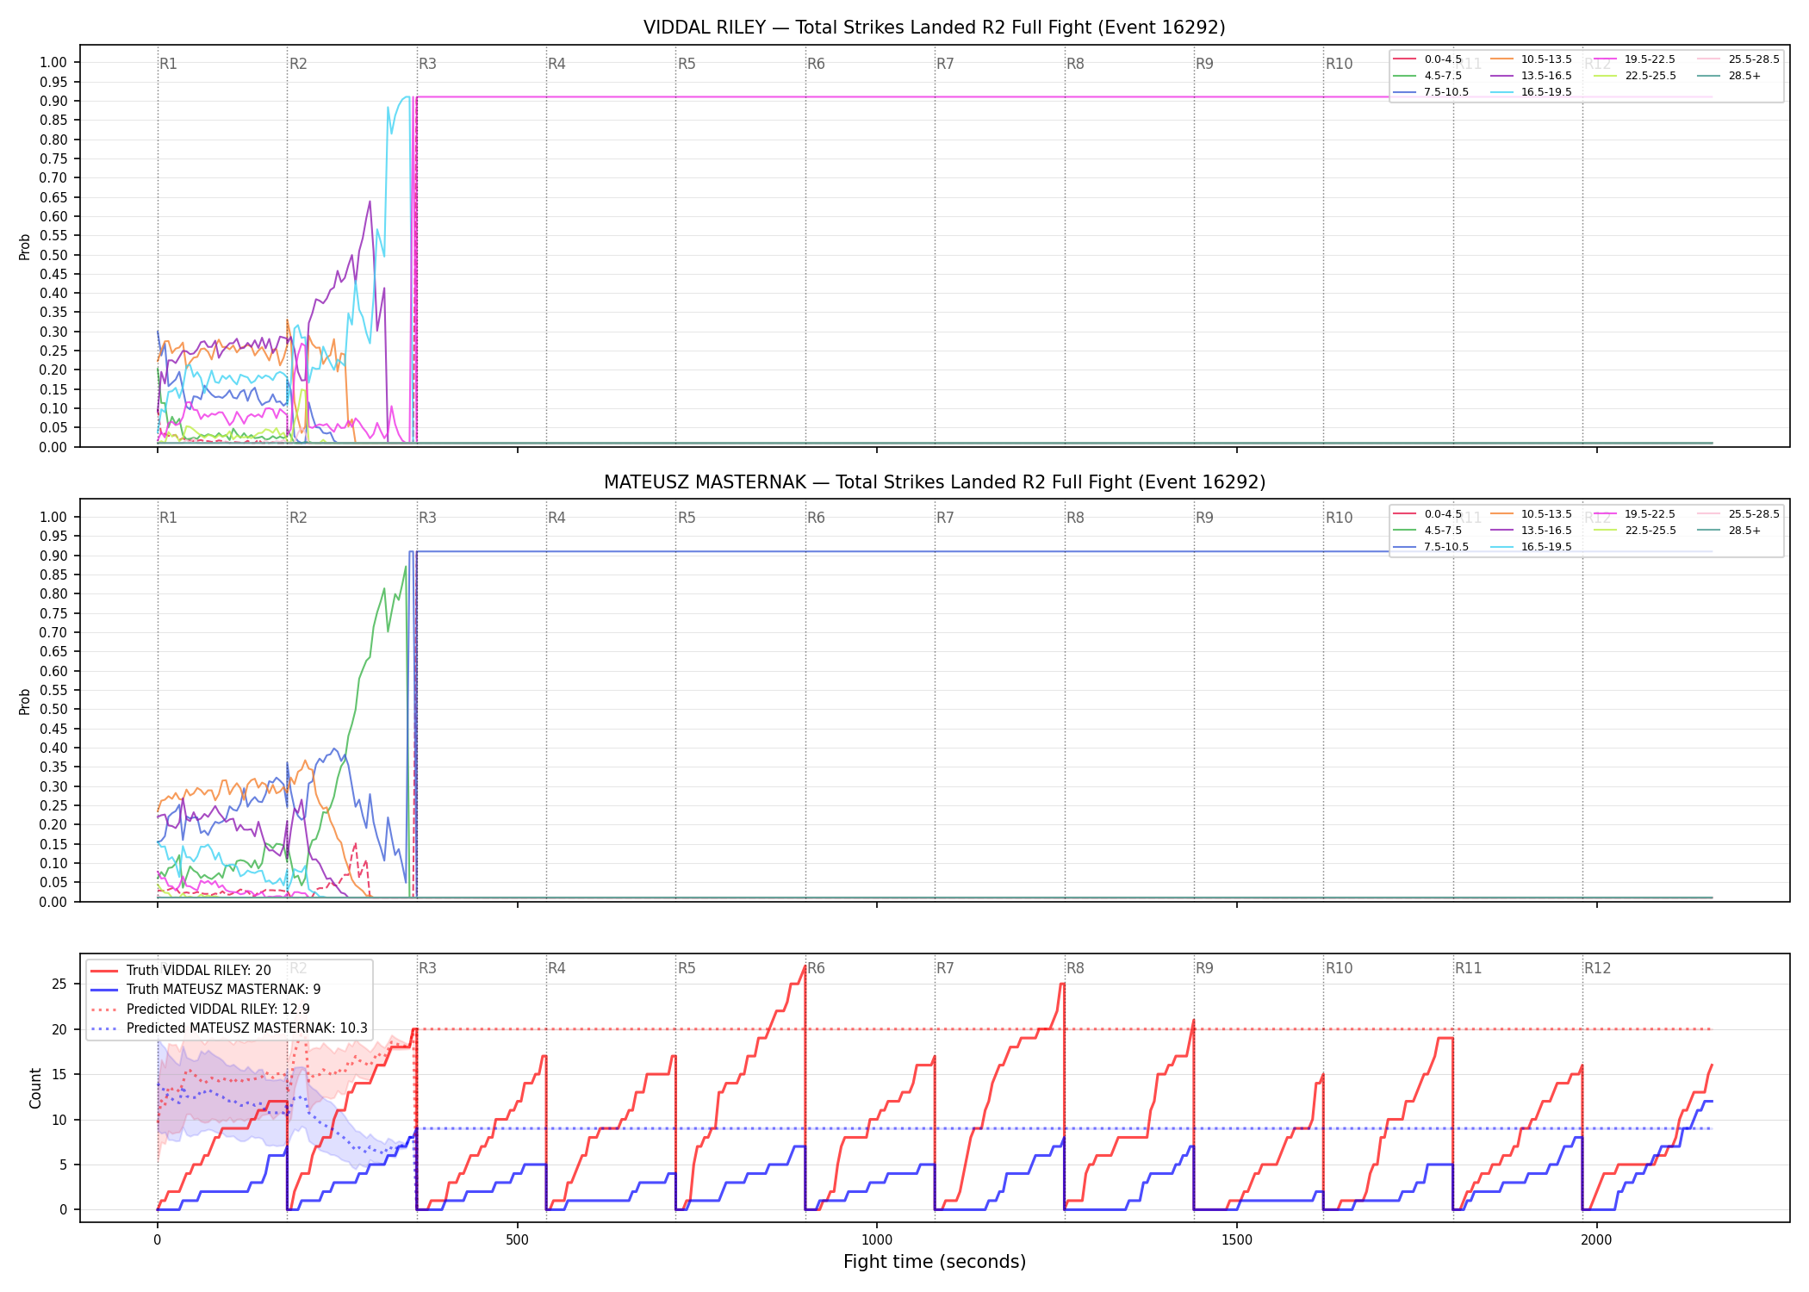Click the Predicted MATEUSZ MASTERNAK: 10.3 legend entry
The image size is (1809, 1292).
click(x=228, y=1028)
